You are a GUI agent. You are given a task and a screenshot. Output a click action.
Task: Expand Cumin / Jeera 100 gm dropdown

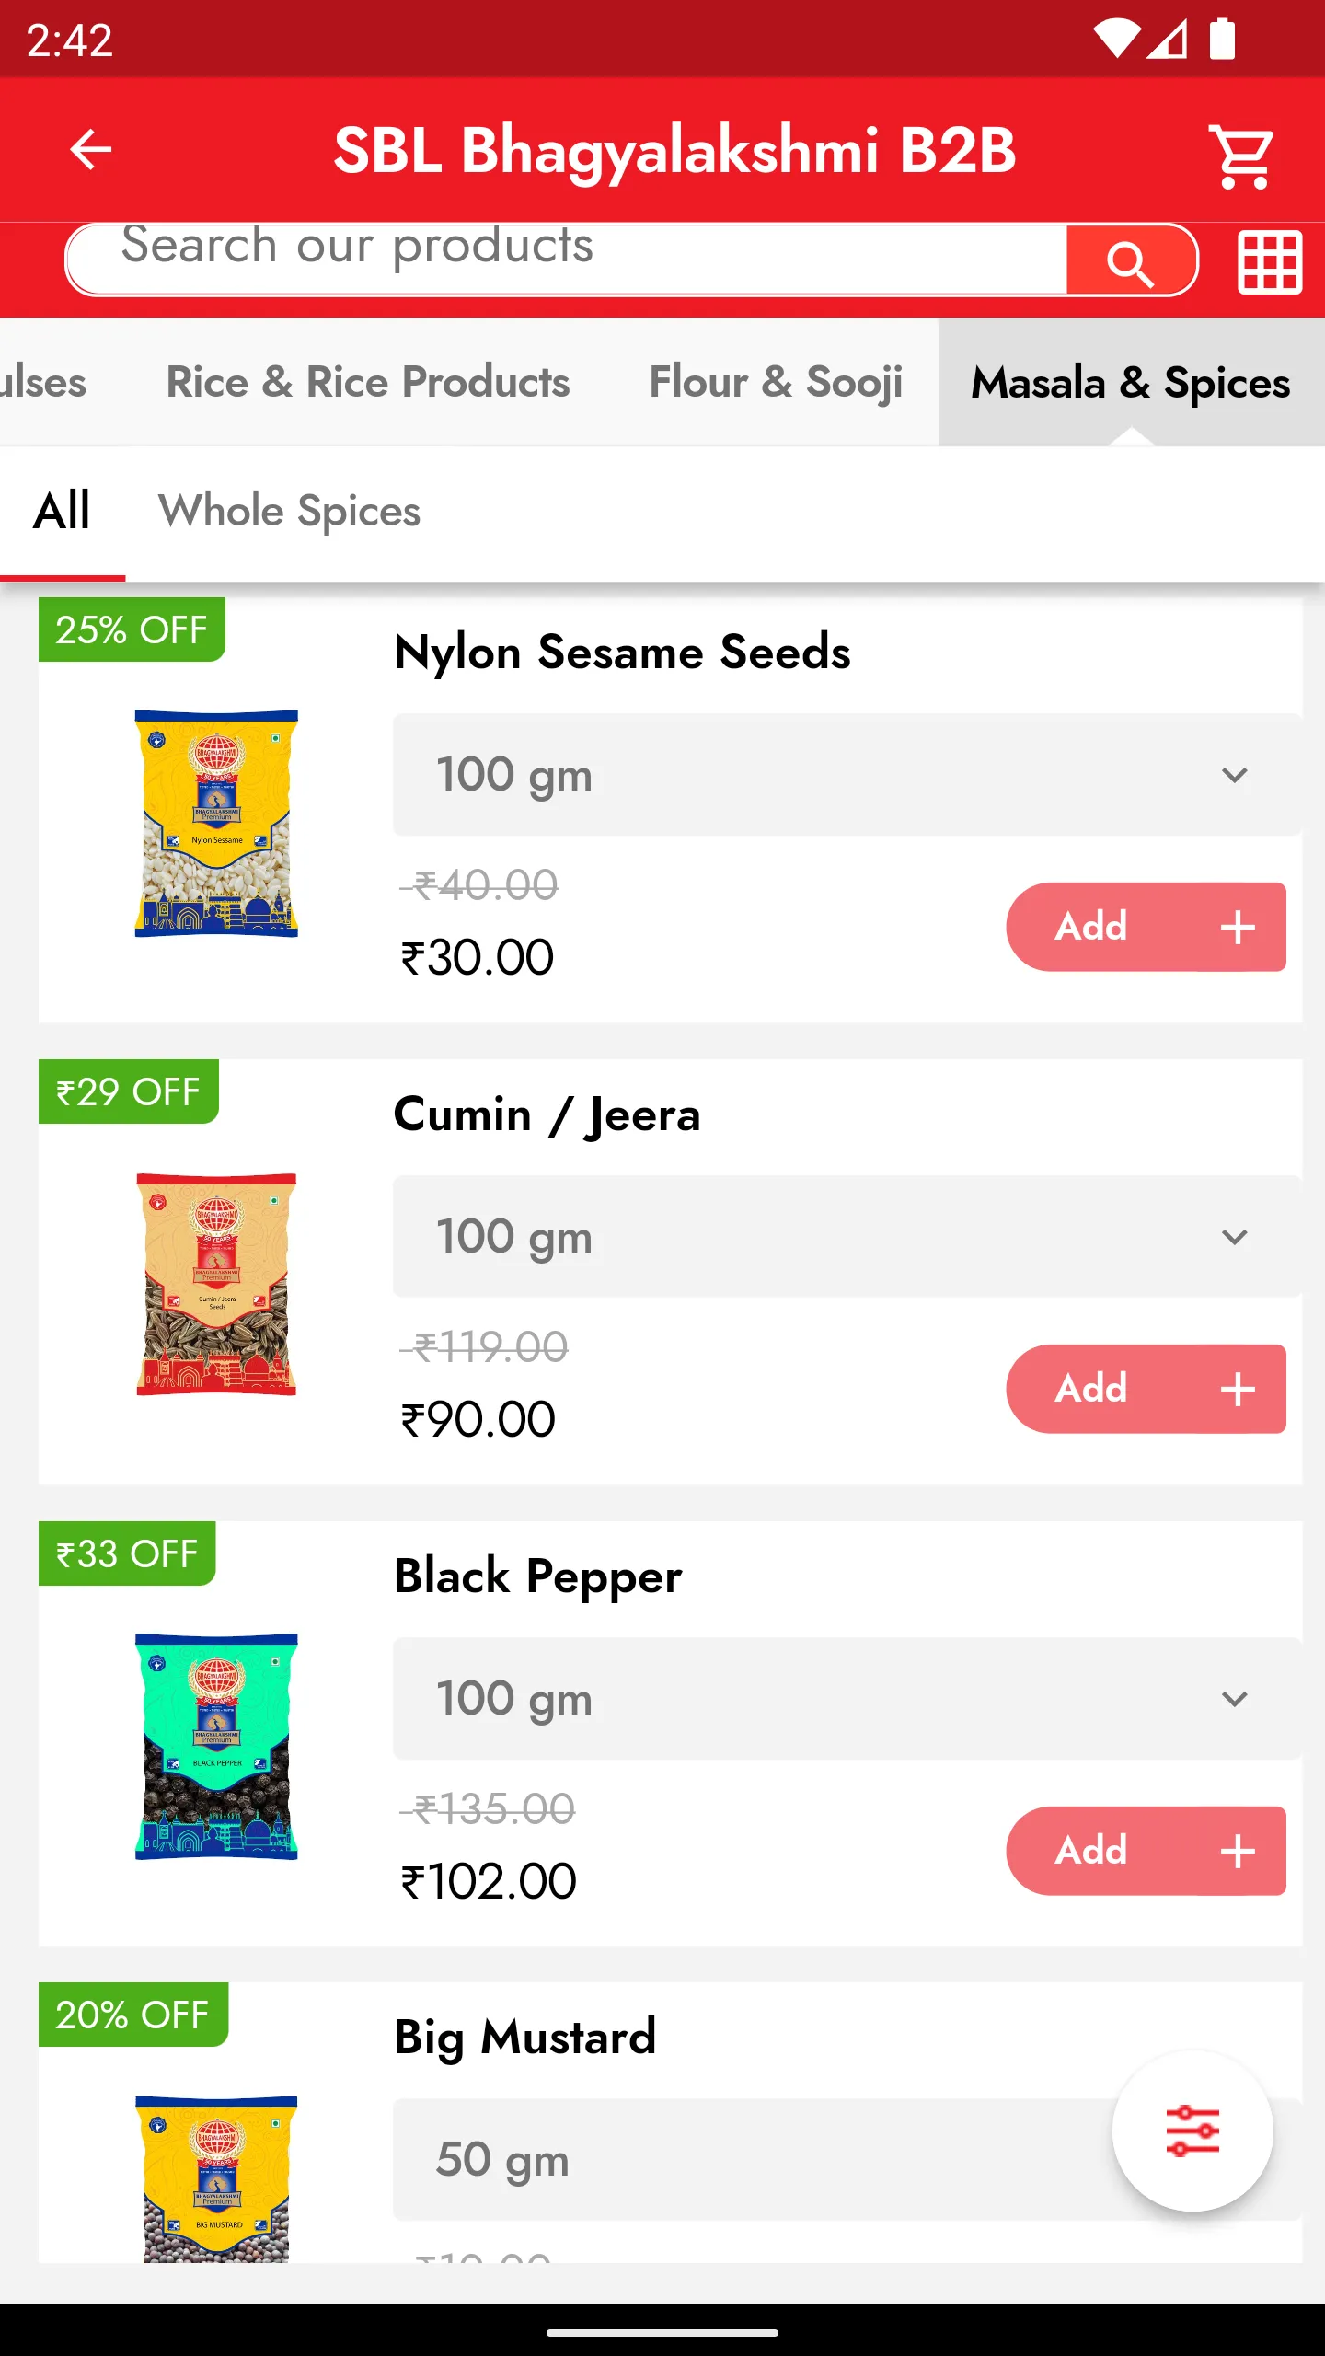coord(847,1237)
